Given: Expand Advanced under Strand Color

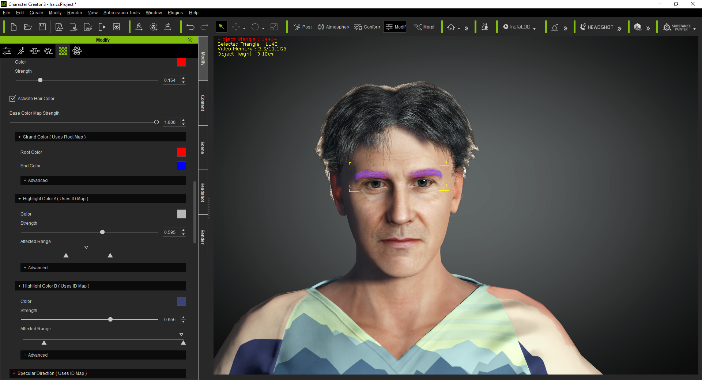Looking at the screenshot, I should (x=103, y=180).
